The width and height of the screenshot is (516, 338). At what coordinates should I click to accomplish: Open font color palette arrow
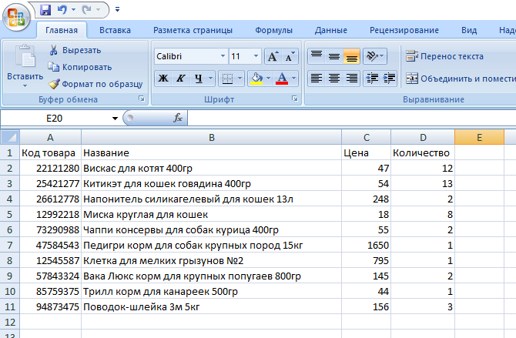[x=294, y=79]
